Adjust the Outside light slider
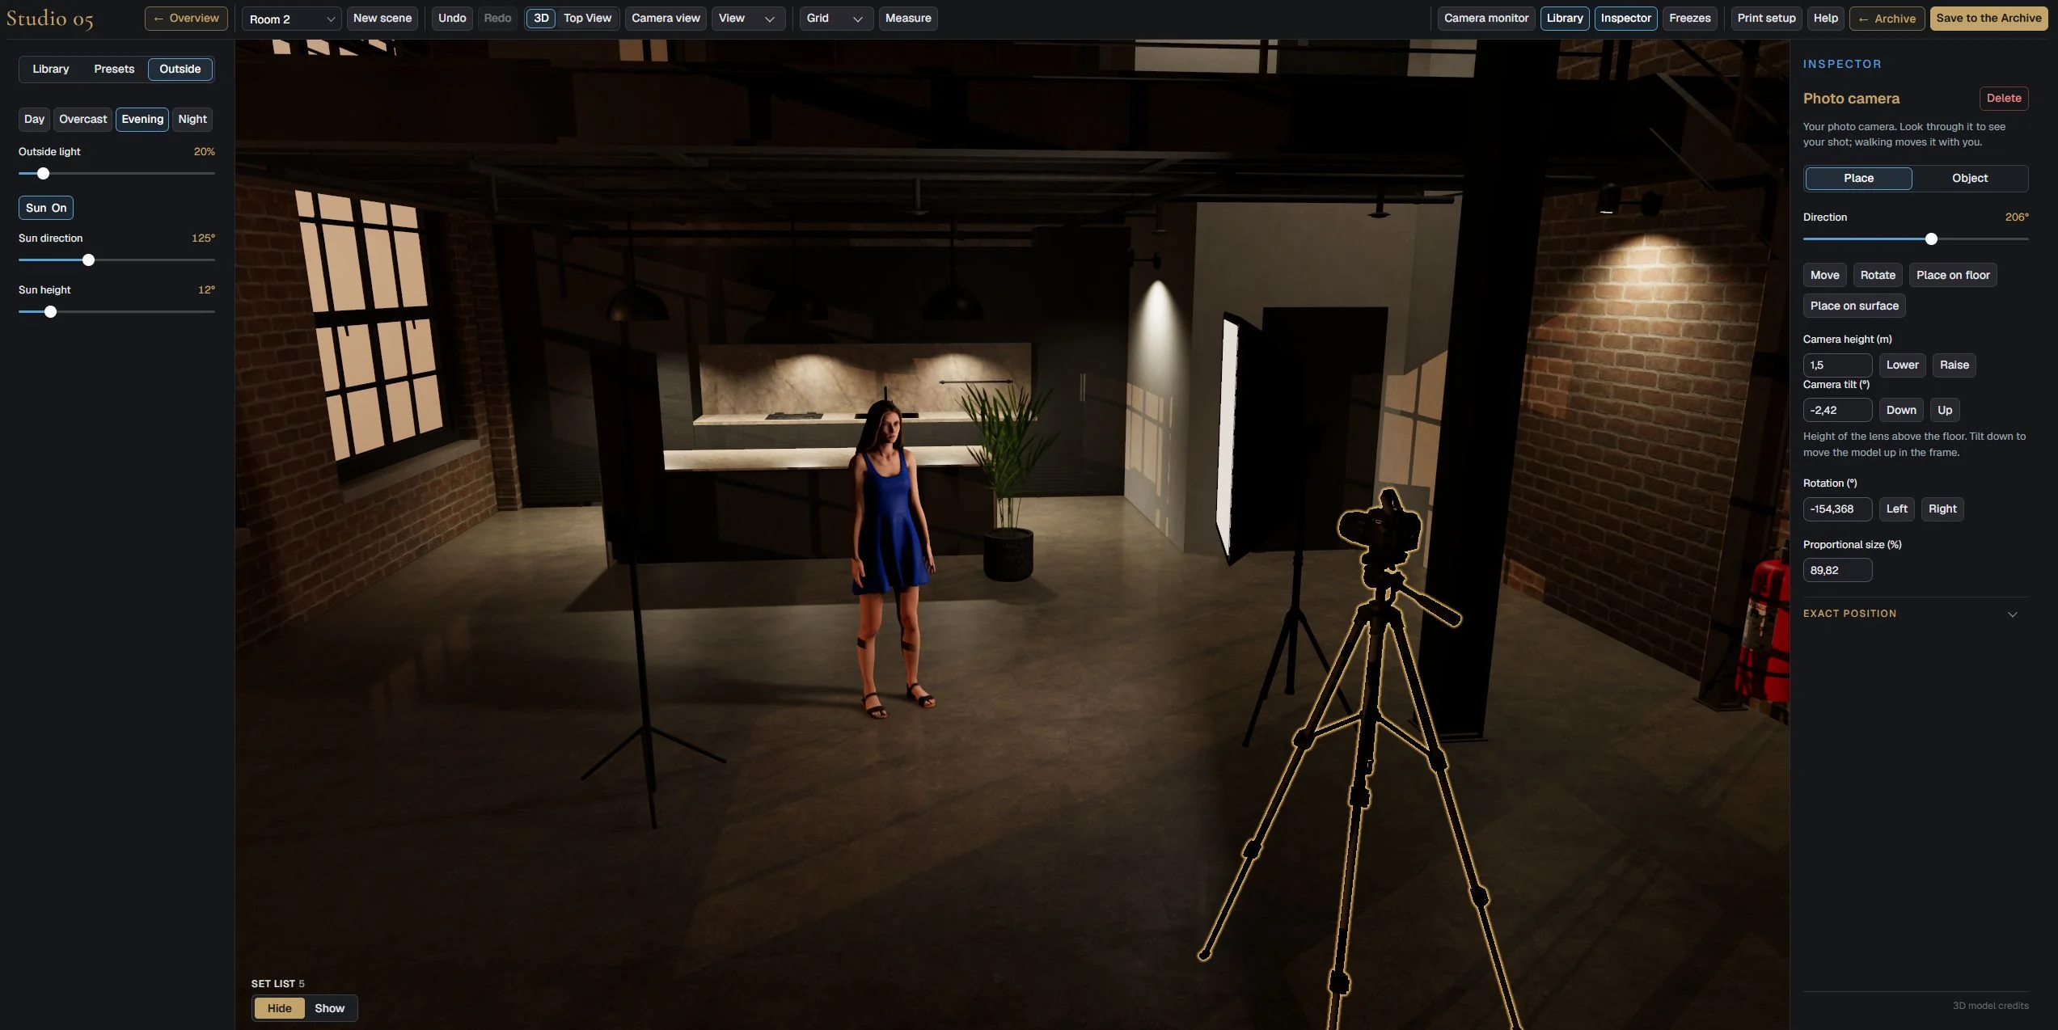The image size is (2058, 1030). 116,174
